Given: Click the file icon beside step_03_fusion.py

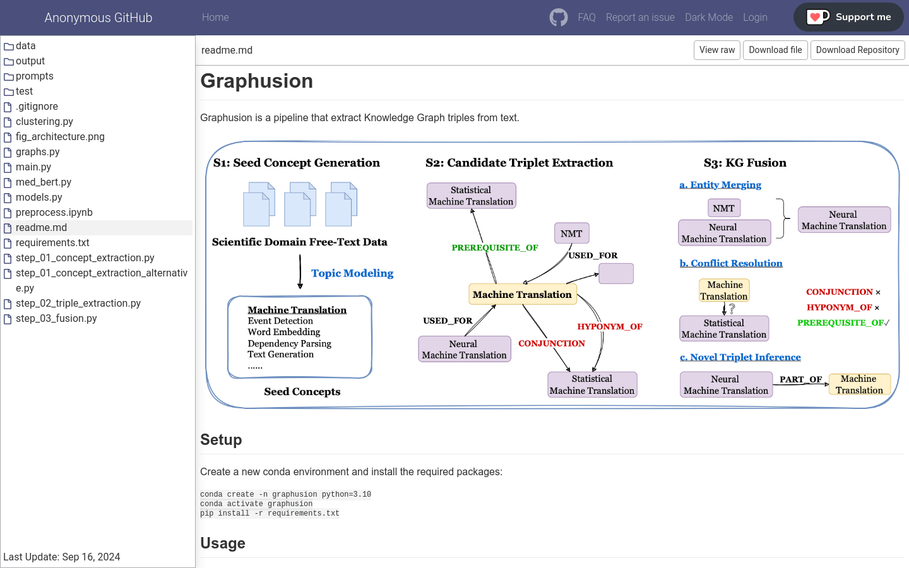Looking at the screenshot, I should point(8,319).
